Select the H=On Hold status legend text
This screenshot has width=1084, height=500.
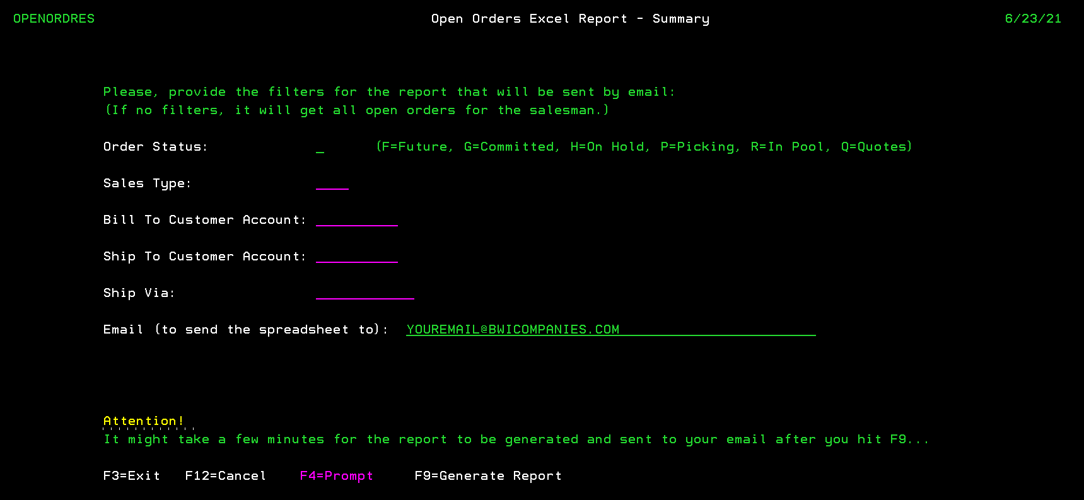(x=609, y=147)
